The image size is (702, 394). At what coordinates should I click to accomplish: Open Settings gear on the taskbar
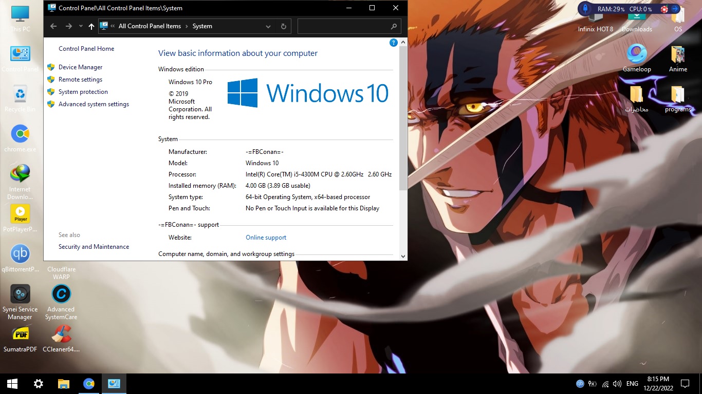click(38, 384)
